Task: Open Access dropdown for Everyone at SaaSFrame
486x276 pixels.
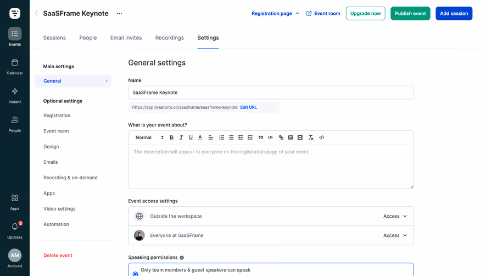Action: [x=395, y=235]
